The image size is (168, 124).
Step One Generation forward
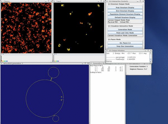coord(125,46)
